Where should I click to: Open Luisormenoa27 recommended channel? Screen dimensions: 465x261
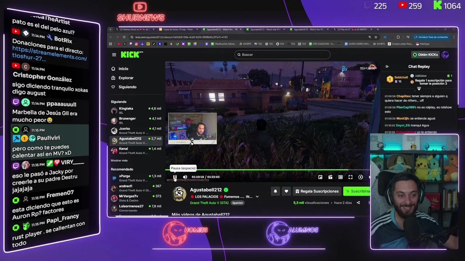(x=136, y=208)
